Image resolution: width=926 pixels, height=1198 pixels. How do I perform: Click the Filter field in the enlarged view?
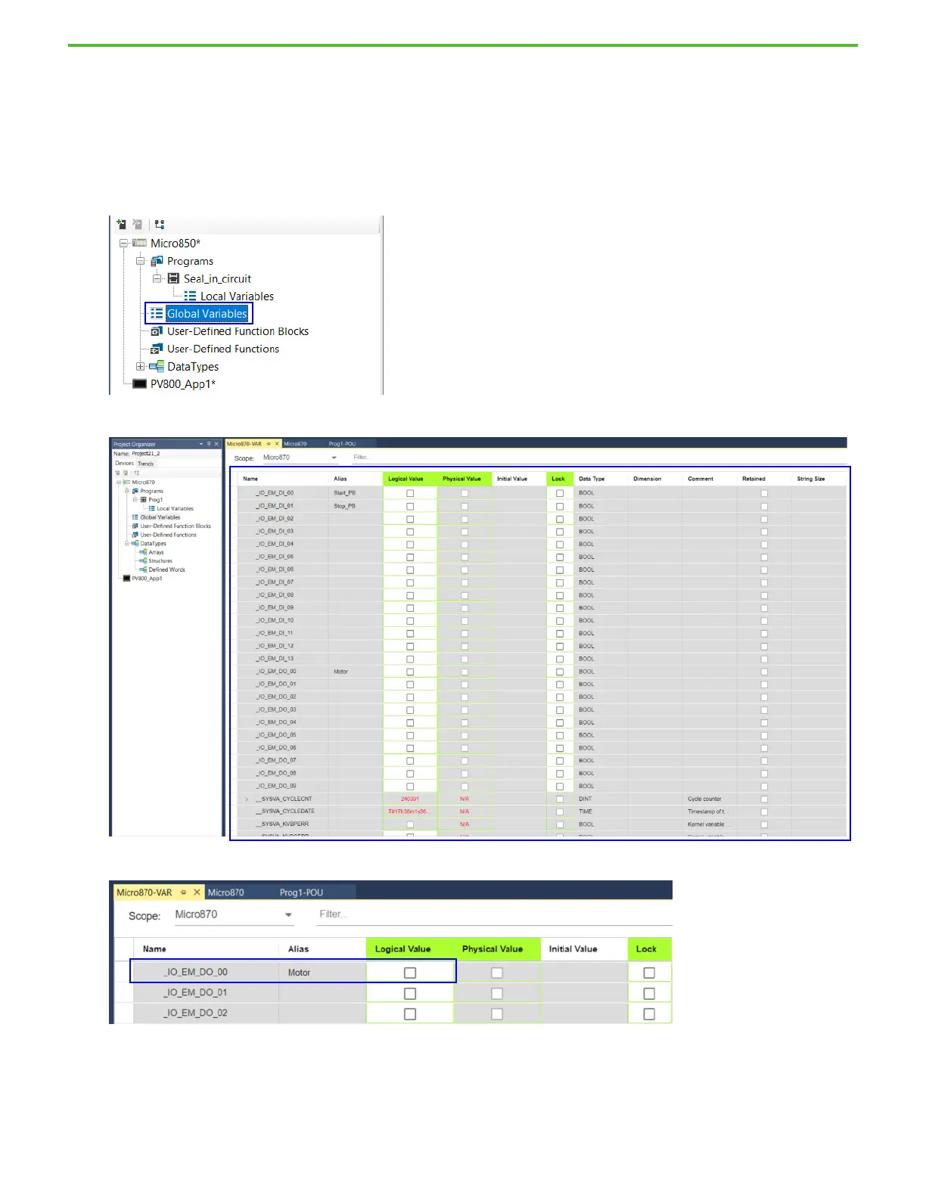[x=494, y=914]
